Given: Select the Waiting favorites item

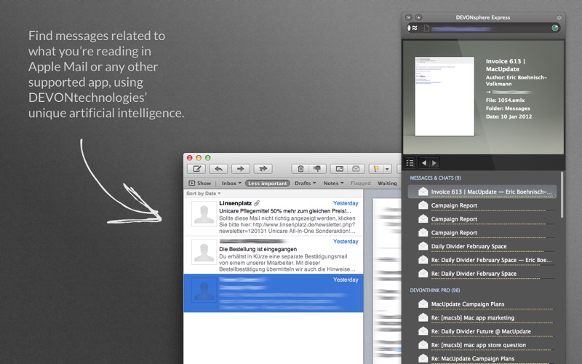Looking at the screenshot, I should pyautogui.click(x=387, y=183).
